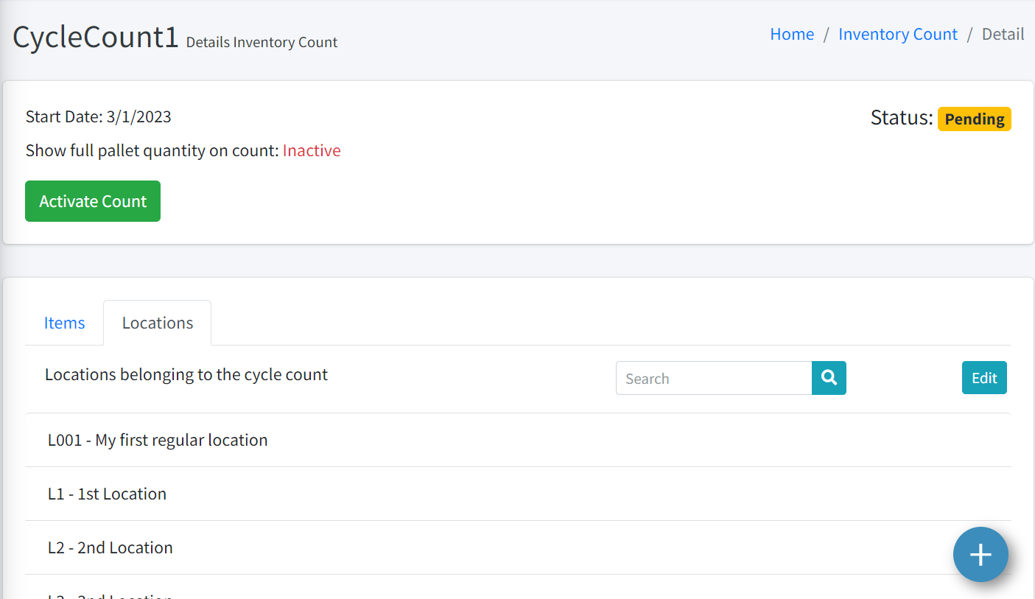Click the partially visible last location row
Viewport: 1035px width, 599px height.
click(x=110, y=595)
